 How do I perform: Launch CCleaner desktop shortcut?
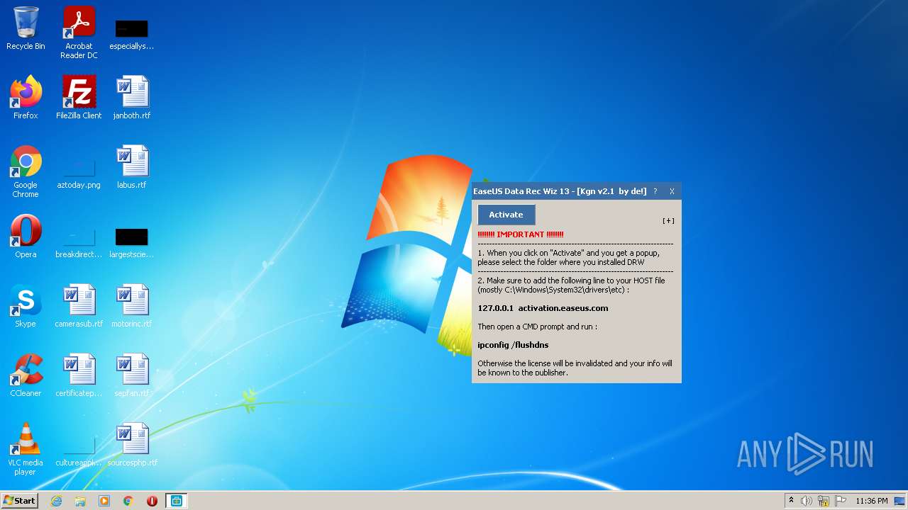point(26,375)
